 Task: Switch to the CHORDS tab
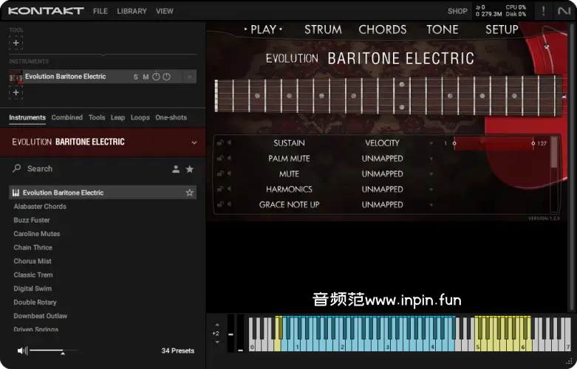click(382, 30)
